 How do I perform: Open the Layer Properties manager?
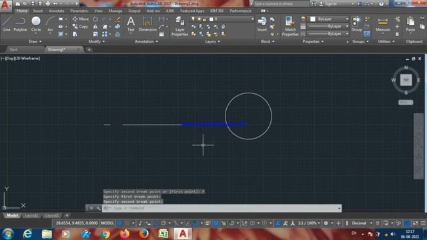179,26
